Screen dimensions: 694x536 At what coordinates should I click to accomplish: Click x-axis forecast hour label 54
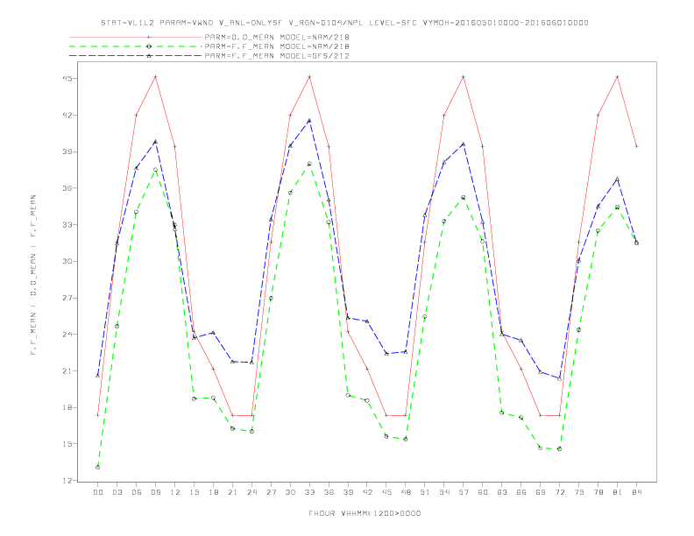pos(444,492)
